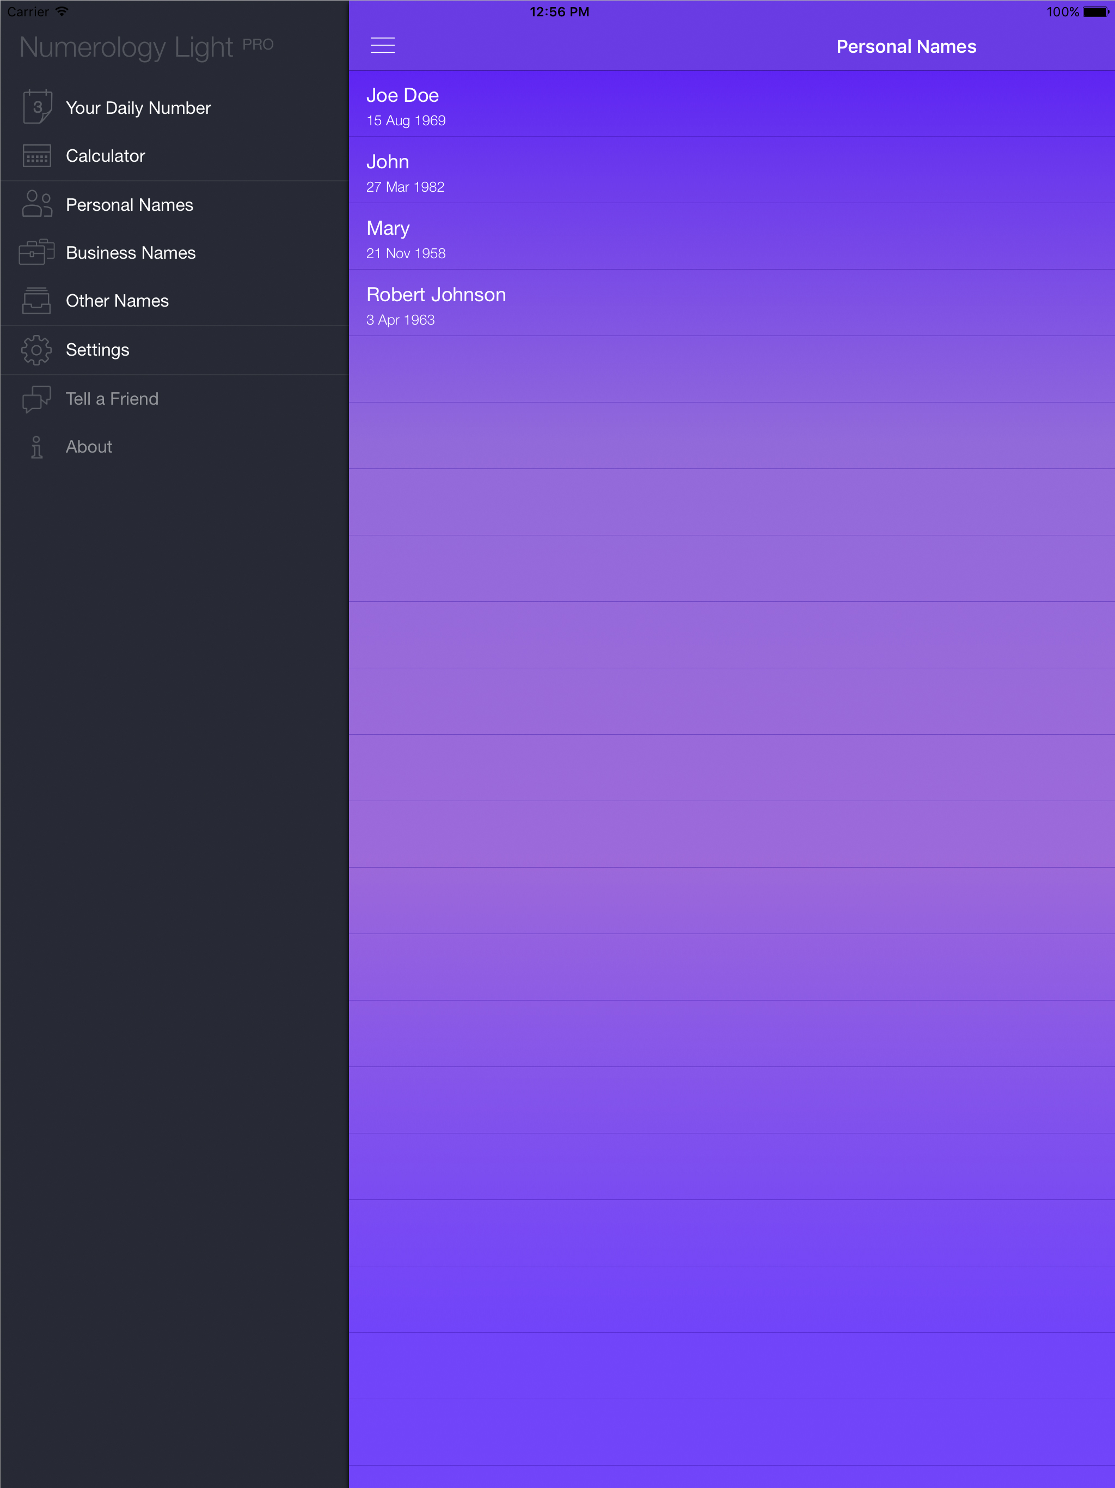Viewport: 1115px width, 1488px height.
Task: Open Other Names list
Action: (117, 301)
